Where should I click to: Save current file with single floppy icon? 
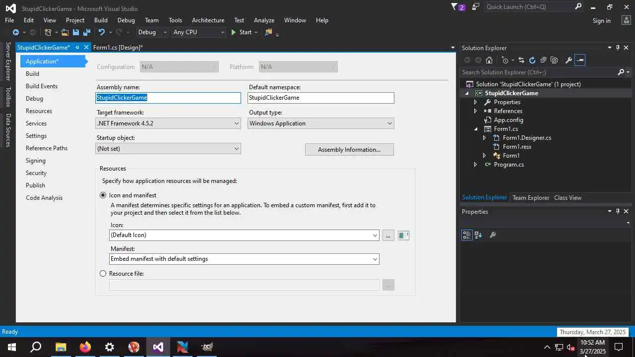[76, 32]
